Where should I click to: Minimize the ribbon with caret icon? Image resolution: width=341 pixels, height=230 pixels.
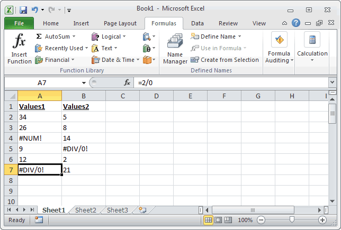[284, 23]
